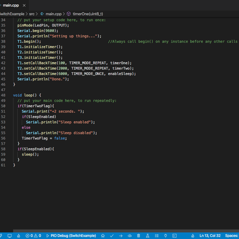Open the PlatformIO terminal icon
Screen dimensions: 239x239
tap(174, 236)
